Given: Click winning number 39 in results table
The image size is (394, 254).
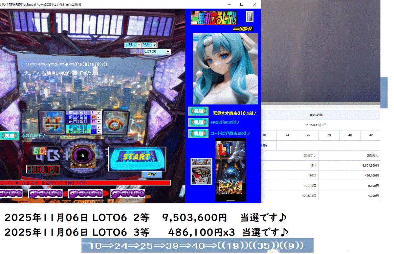Looking at the screenshot, I should (329, 135).
